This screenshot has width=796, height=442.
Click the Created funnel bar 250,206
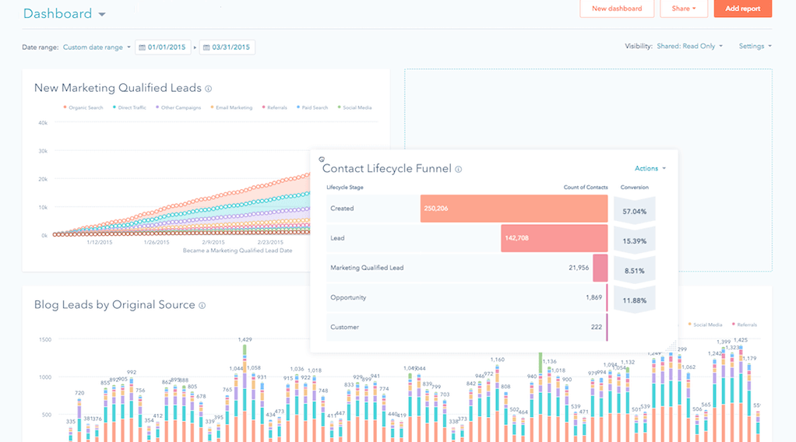(514, 209)
